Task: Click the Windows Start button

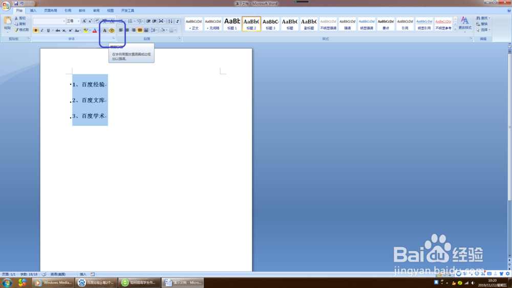Action: pos(7,282)
